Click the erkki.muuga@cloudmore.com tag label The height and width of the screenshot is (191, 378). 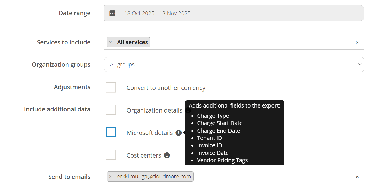(154, 176)
